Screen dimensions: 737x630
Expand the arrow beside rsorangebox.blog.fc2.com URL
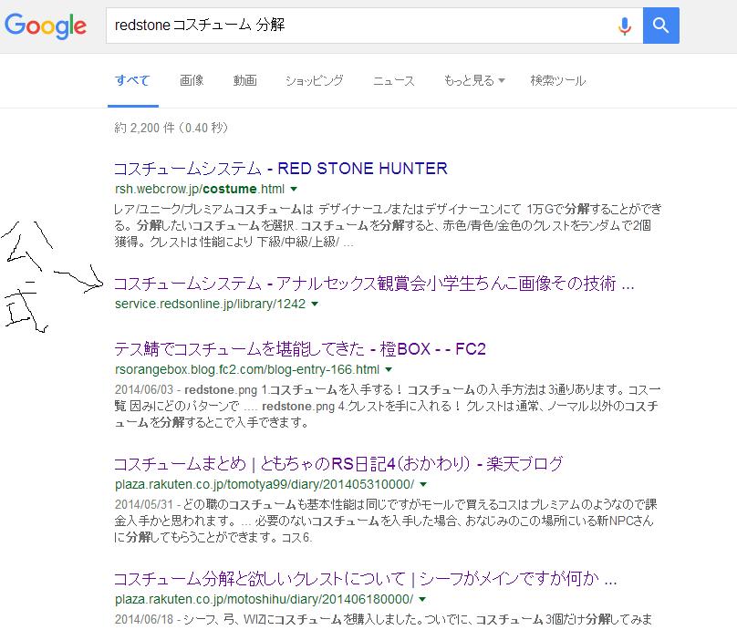point(389,370)
